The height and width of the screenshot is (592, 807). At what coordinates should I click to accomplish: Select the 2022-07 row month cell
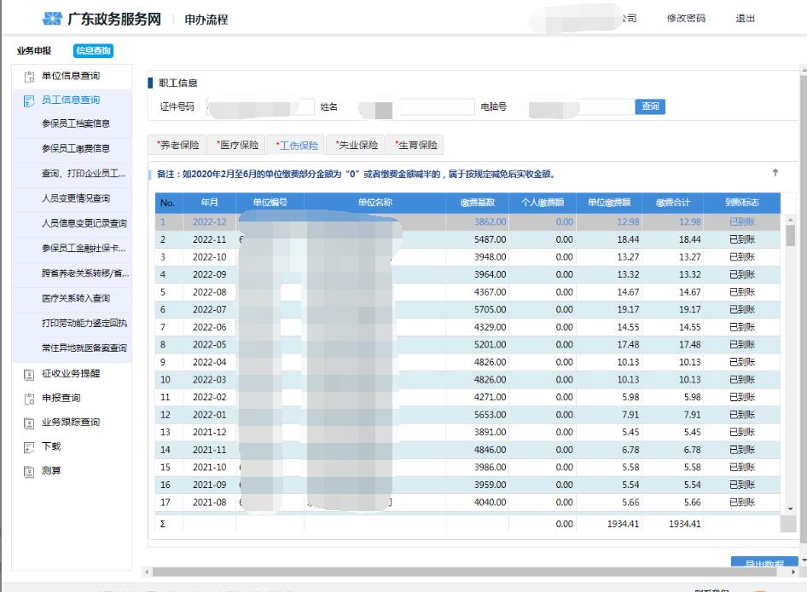[210, 309]
